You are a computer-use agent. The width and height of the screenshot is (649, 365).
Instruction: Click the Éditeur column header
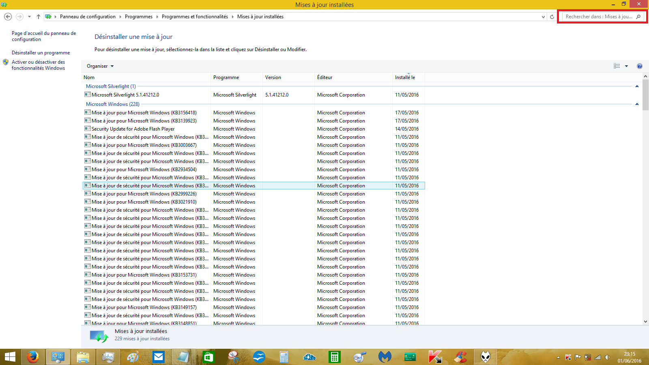325,77
